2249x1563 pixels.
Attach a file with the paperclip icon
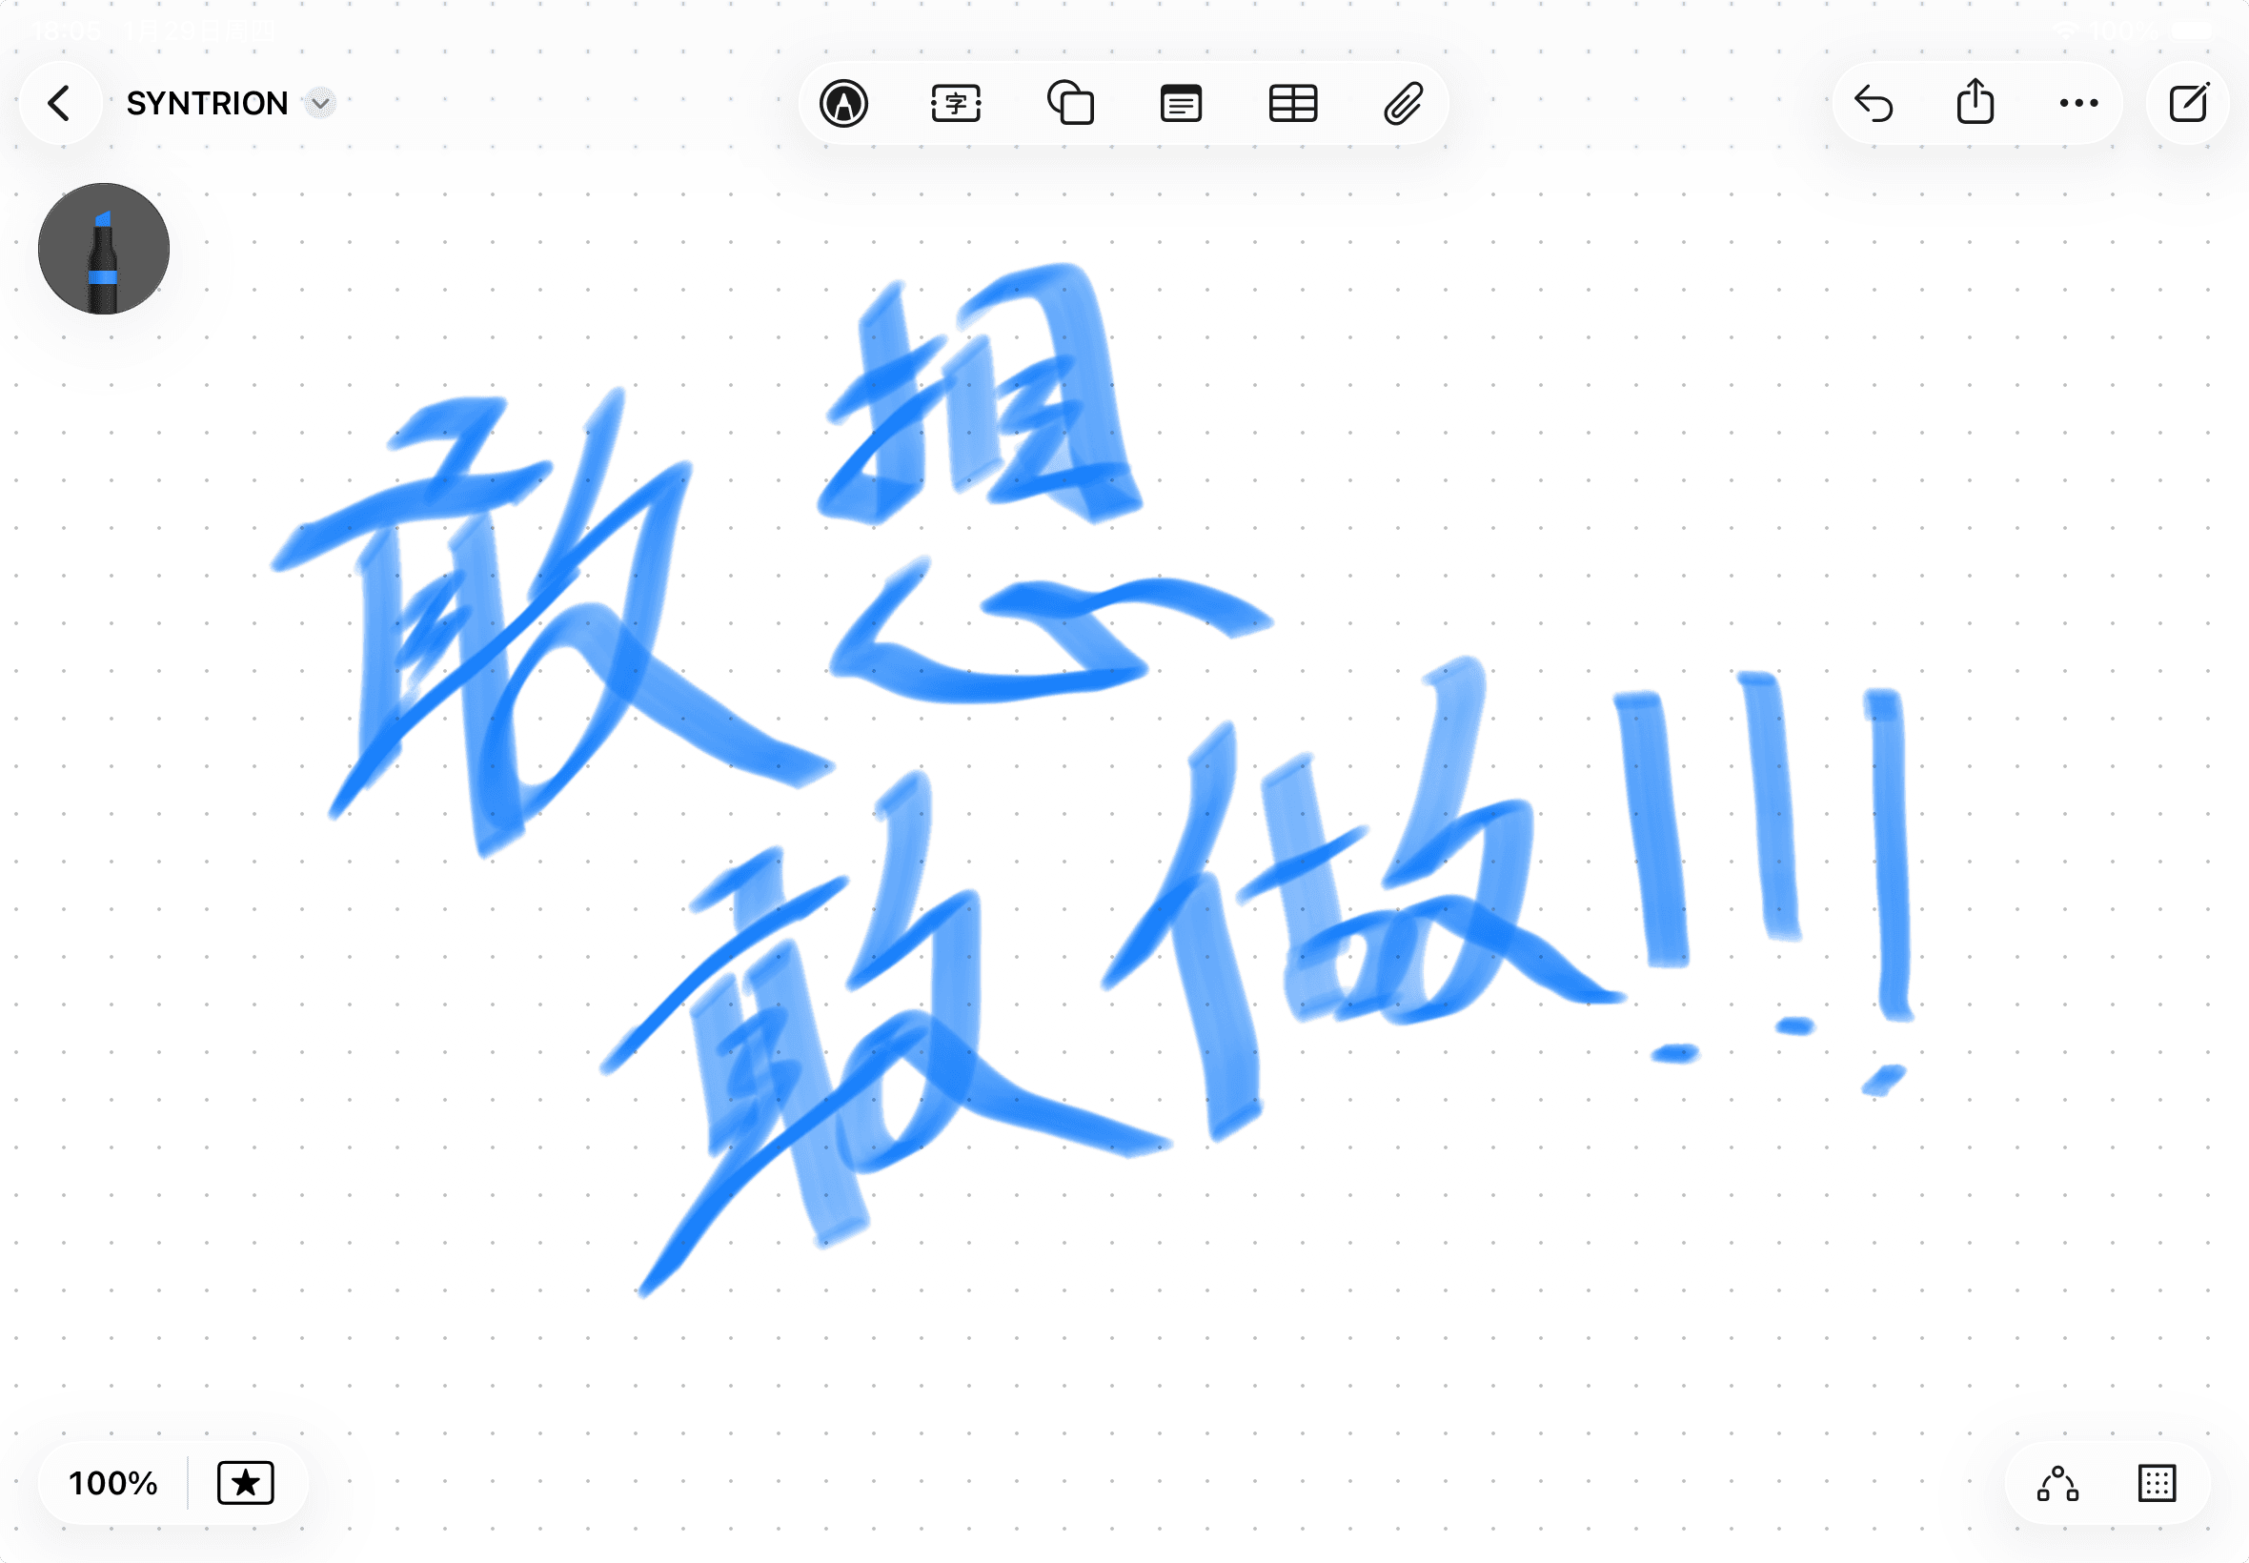click(x=1404, y=102)
